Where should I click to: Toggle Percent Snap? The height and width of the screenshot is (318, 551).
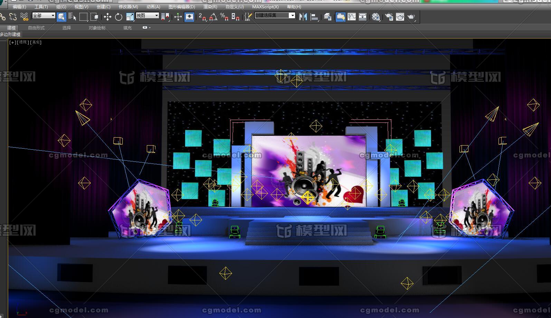(225, 17)
